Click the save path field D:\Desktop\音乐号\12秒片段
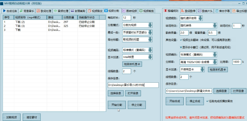247x121 pixels. (133, 85)
